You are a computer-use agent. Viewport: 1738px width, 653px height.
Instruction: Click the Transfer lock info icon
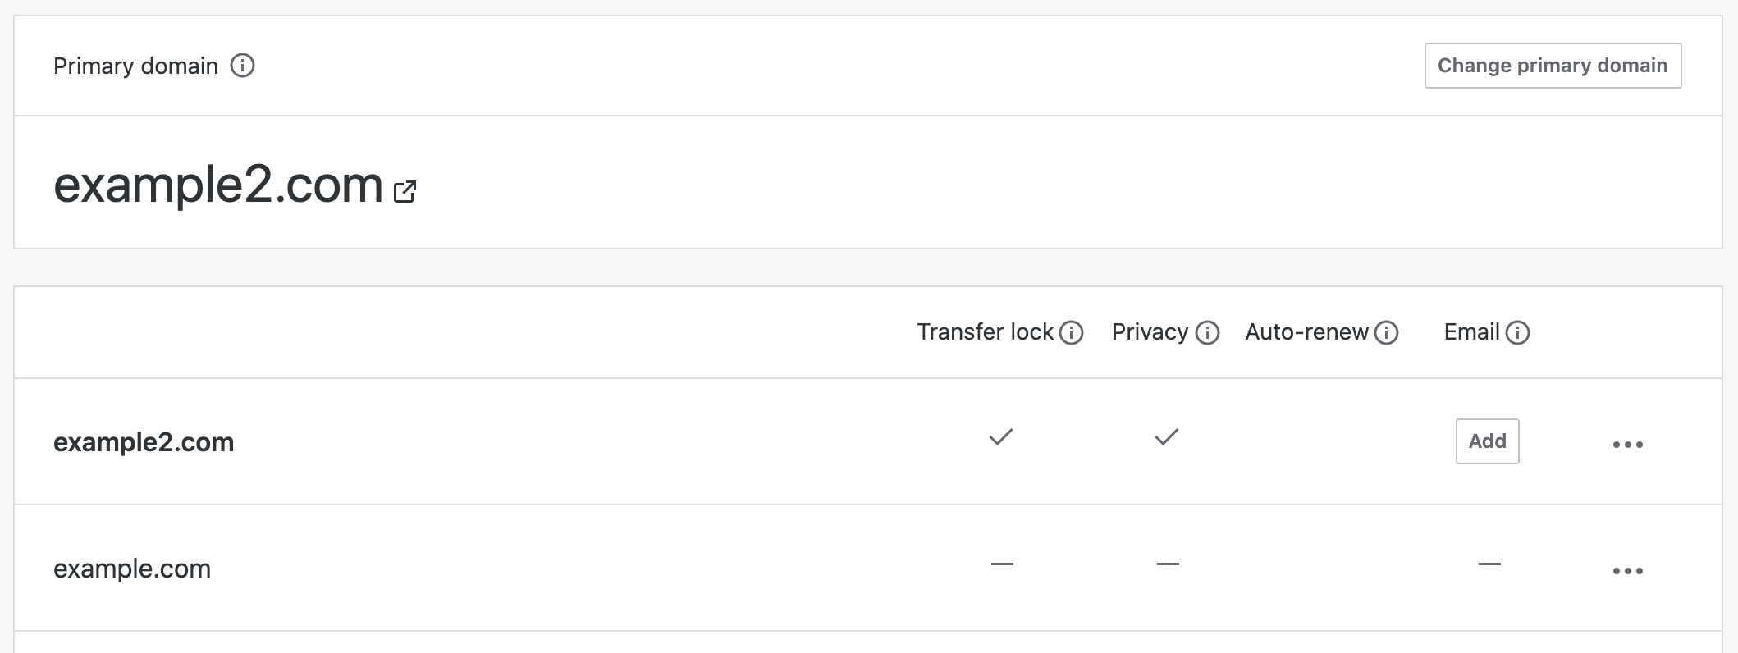[1071, 332]
